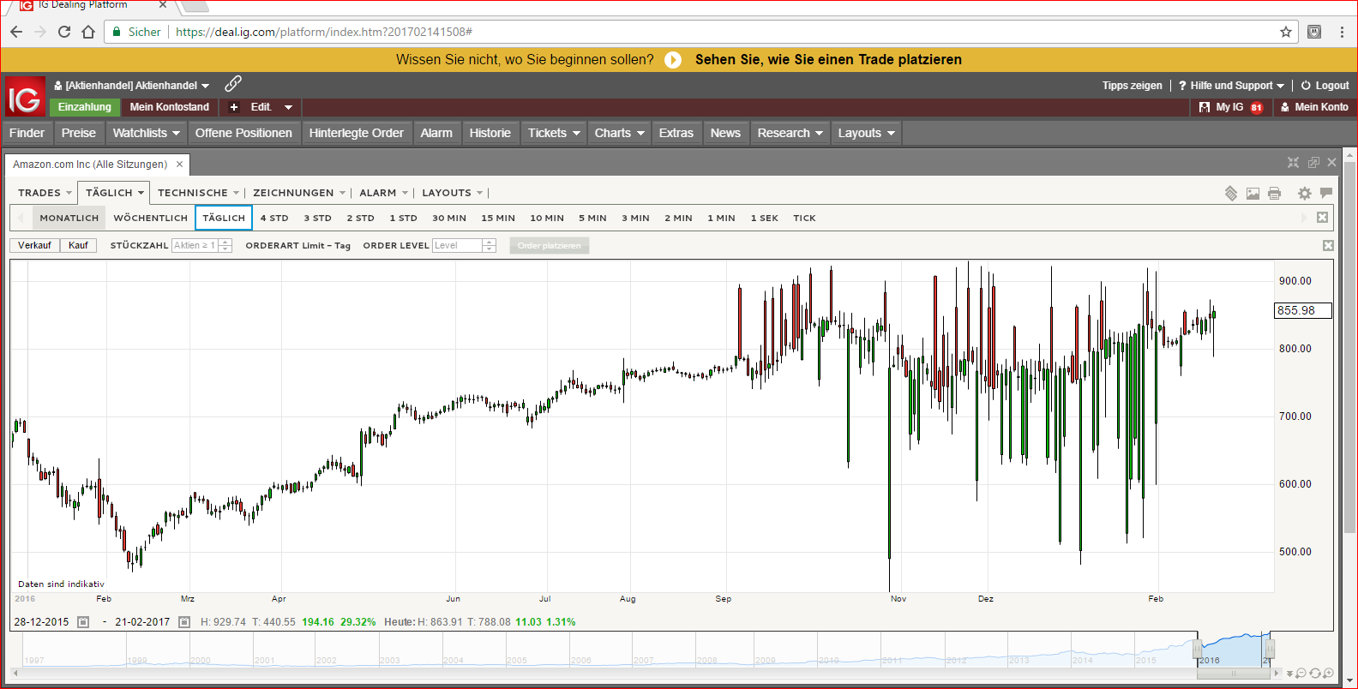Click the Kauf buy button
The height and width of the screenshot is (689, 1358).
tap(78, 245)
